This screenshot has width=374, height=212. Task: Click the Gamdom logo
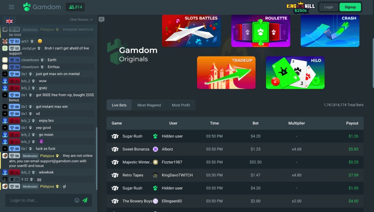42,7
